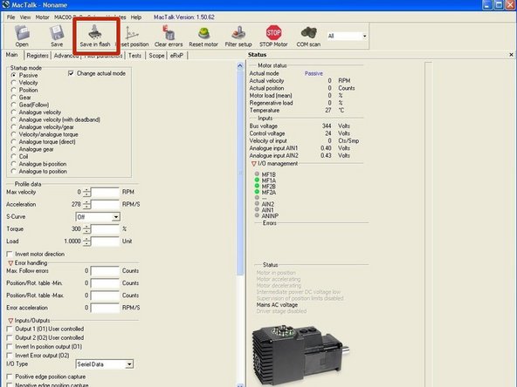Image resolution: width=517 pixels, height=387 pixels.
Task: Click the Load input field
Action: 105,241
